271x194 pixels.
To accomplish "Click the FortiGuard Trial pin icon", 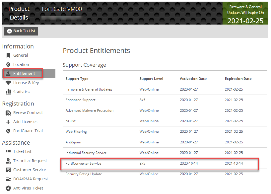I will [x=8, y=131].
